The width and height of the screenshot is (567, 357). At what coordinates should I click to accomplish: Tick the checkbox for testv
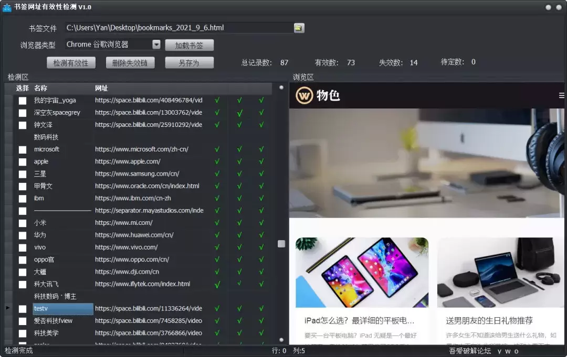point(23,309)
